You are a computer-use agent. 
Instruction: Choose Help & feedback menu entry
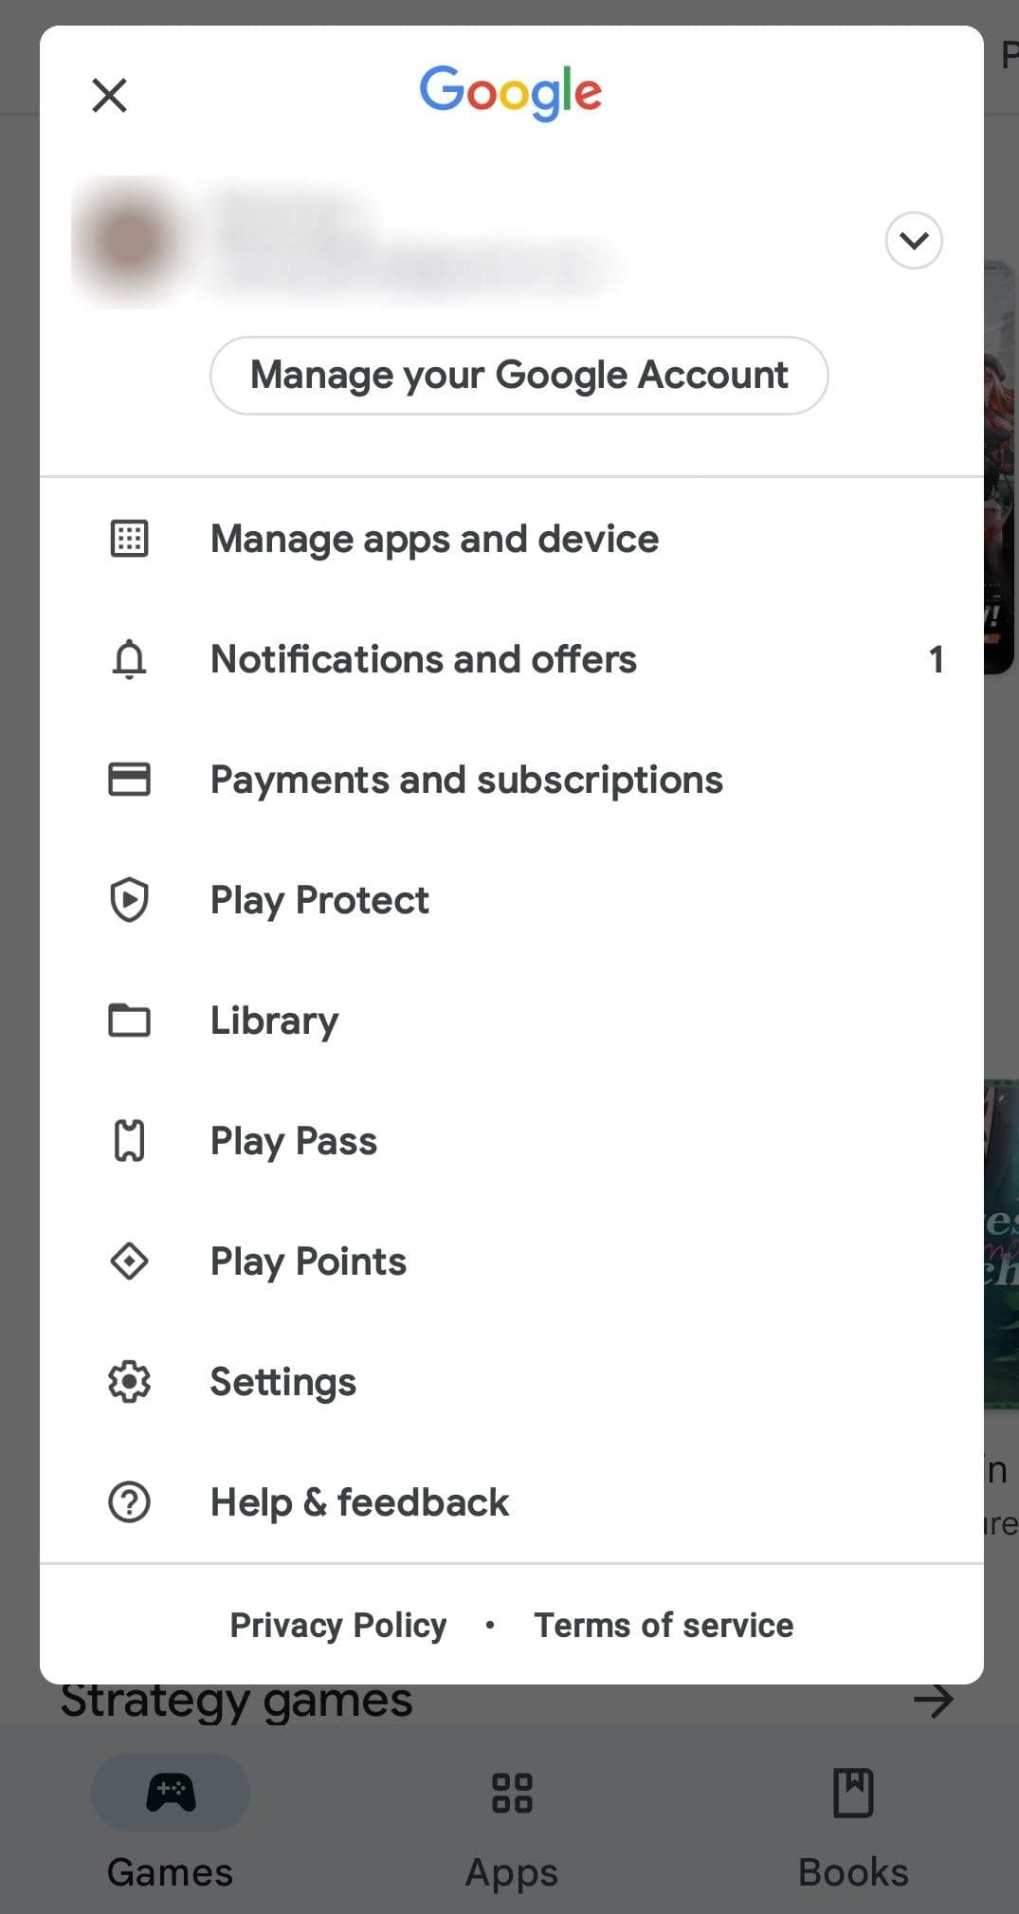coord(359,1502)
